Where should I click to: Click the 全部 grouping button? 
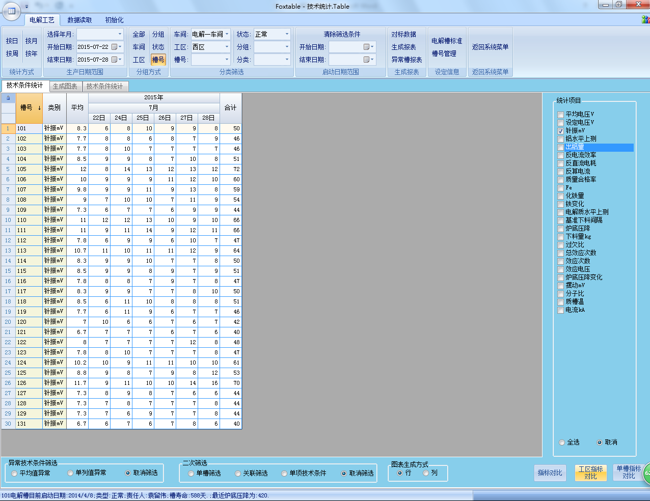pyautogui.click(x=139, y=34)
